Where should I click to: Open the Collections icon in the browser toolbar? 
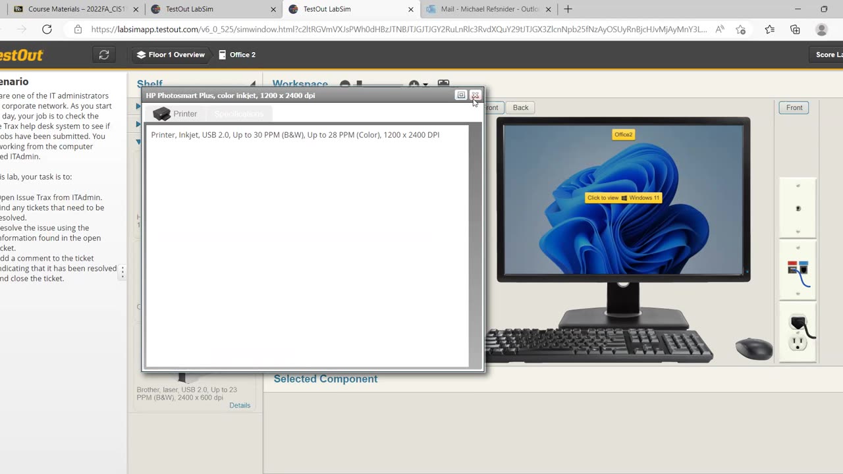[x=795, y=29]
